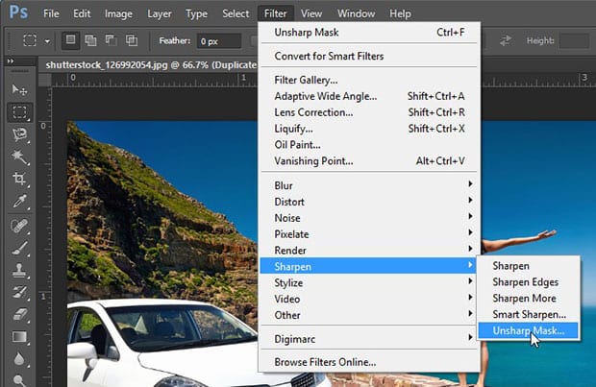Open the Image menu
The width and height of the screenshot is (596, 387).
118,13
